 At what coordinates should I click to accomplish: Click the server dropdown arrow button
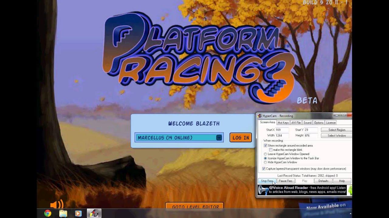[219, 137]
